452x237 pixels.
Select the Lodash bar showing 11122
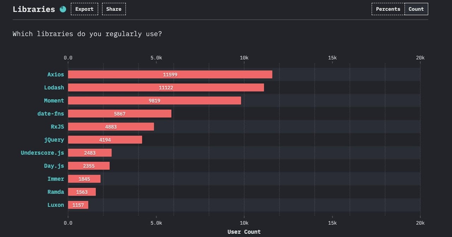pos(166,87)
